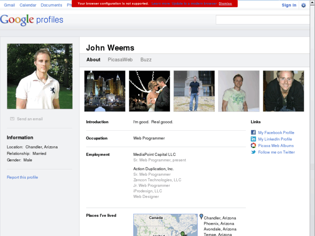This screenshot has width=315, height=236.
Task: Click the Action Duplication, Inc. text
Action: [153, 169]
